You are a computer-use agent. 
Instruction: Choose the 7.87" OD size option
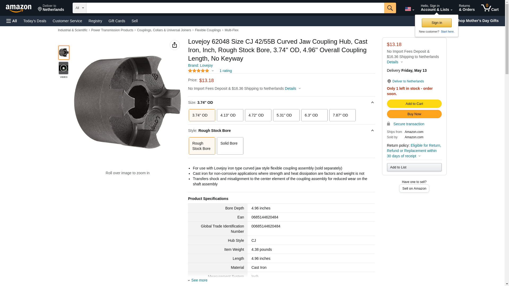pos(342,115)
